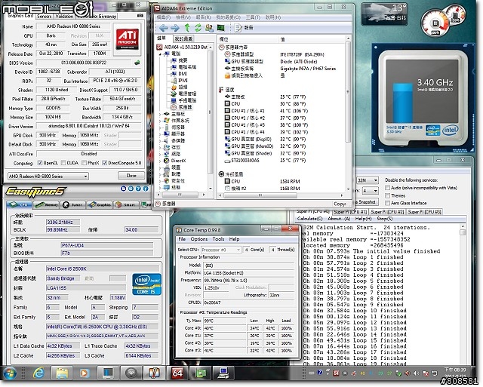
Task: Open Core Temp Tools menu
Action: (218, 239)
